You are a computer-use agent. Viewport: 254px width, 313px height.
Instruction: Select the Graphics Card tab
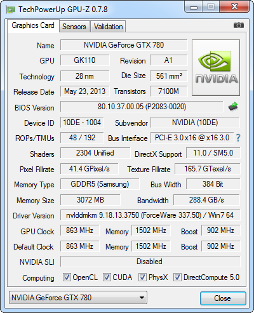33,25
